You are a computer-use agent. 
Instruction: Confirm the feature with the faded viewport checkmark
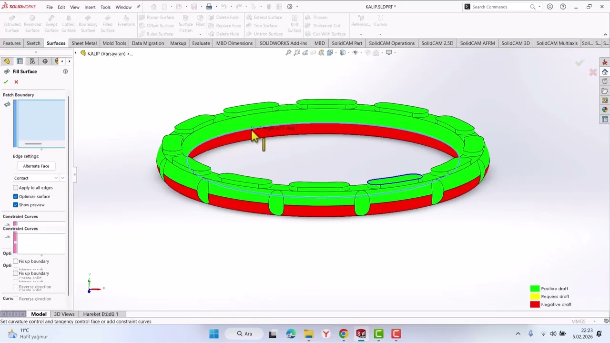pyautogui.click(x=579, y=63)
